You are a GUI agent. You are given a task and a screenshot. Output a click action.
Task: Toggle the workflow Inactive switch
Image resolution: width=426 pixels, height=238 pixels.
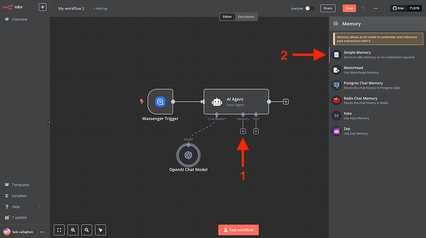click(x=309, y=9)
